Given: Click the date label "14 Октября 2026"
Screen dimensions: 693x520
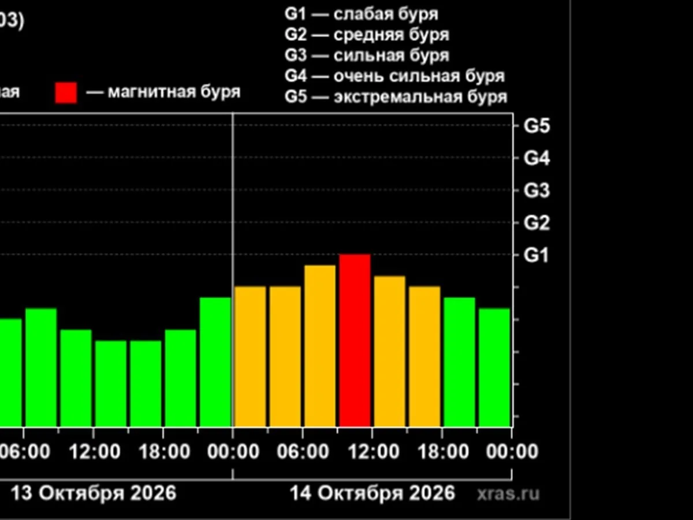Looking at the screenshot, I should click(372, 493).
